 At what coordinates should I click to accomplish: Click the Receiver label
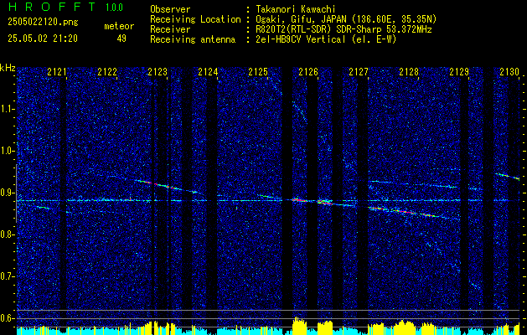click(x=170, y=29)
